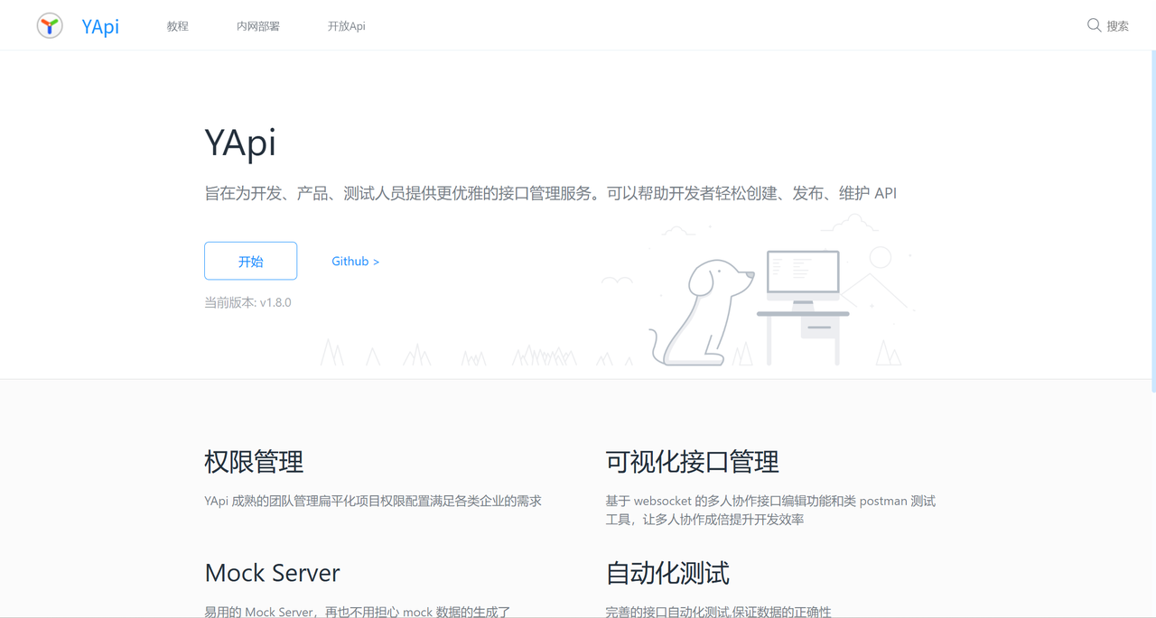Click the 基于 websocket description paragraph
The image size is (1156, 618).
(770, 510)
